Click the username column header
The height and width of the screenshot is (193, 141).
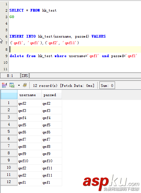pyautogui.click(x=29, y=95)
